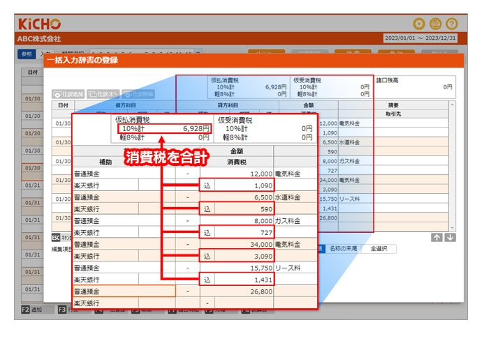Click the 1,431 tax amount in the dialog table
Viewport: 484px width, 350px height.
click(330, 208)
